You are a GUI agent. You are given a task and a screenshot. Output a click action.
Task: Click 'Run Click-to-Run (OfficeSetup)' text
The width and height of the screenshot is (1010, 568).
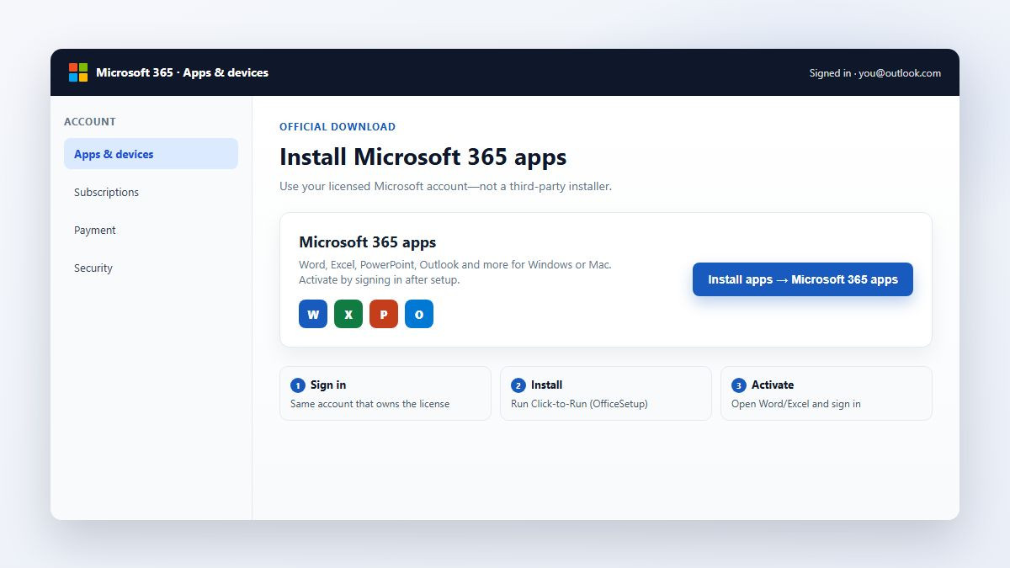click(580, 404)
